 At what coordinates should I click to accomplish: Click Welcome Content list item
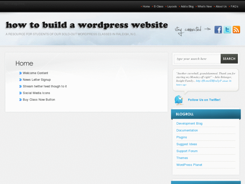tap(35, 73)
